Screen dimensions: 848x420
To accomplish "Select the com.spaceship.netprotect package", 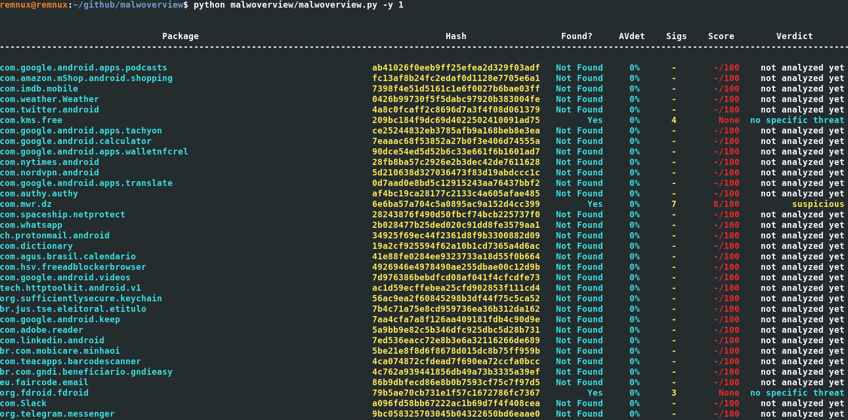I will tap(63, 215).
